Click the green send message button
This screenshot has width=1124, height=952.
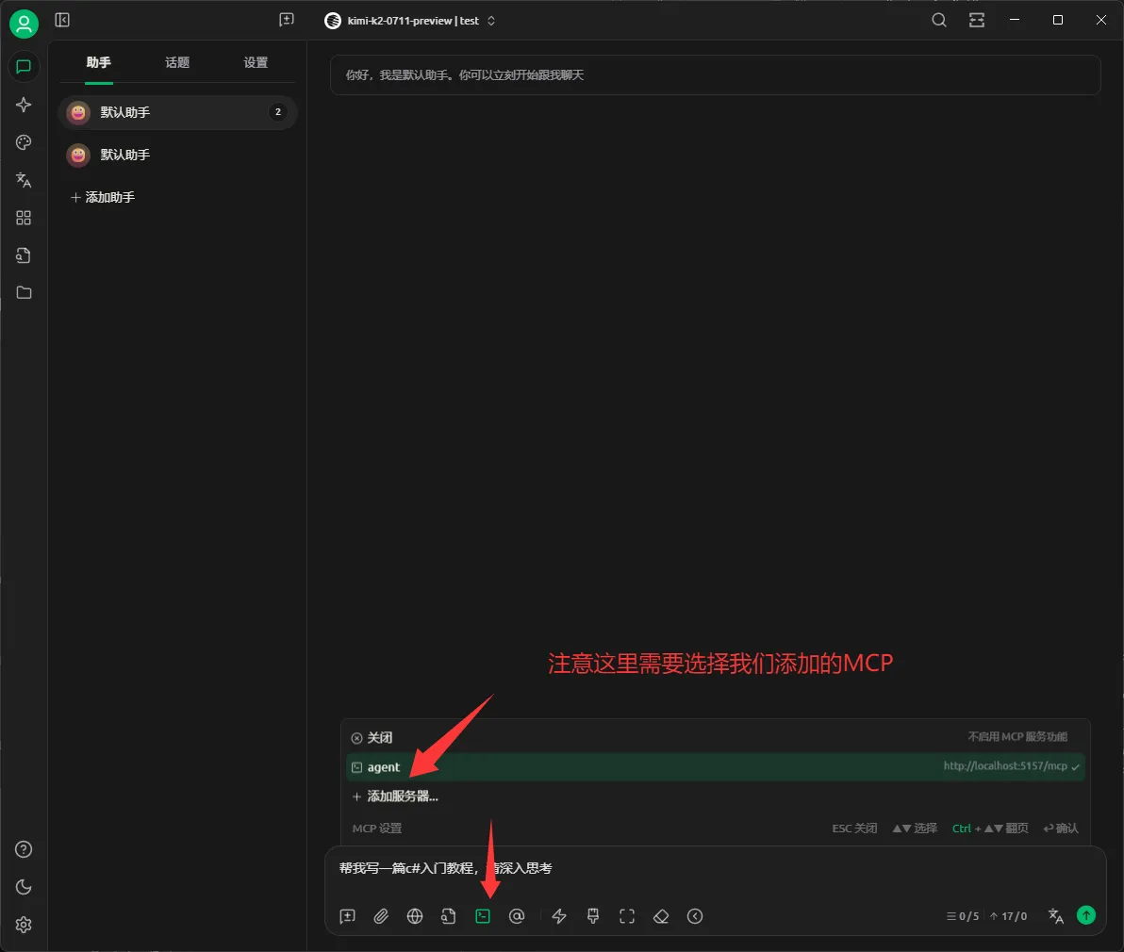[1086, 915]
